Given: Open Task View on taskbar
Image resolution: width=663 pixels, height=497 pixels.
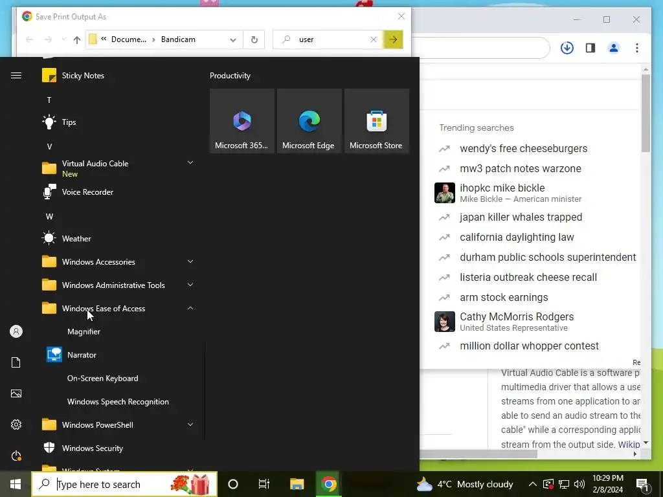Looking at the screenshot, I should [264, 484].
